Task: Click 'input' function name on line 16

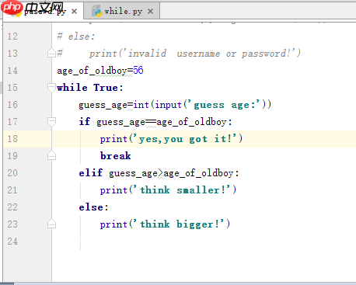Action: [168, 105]
